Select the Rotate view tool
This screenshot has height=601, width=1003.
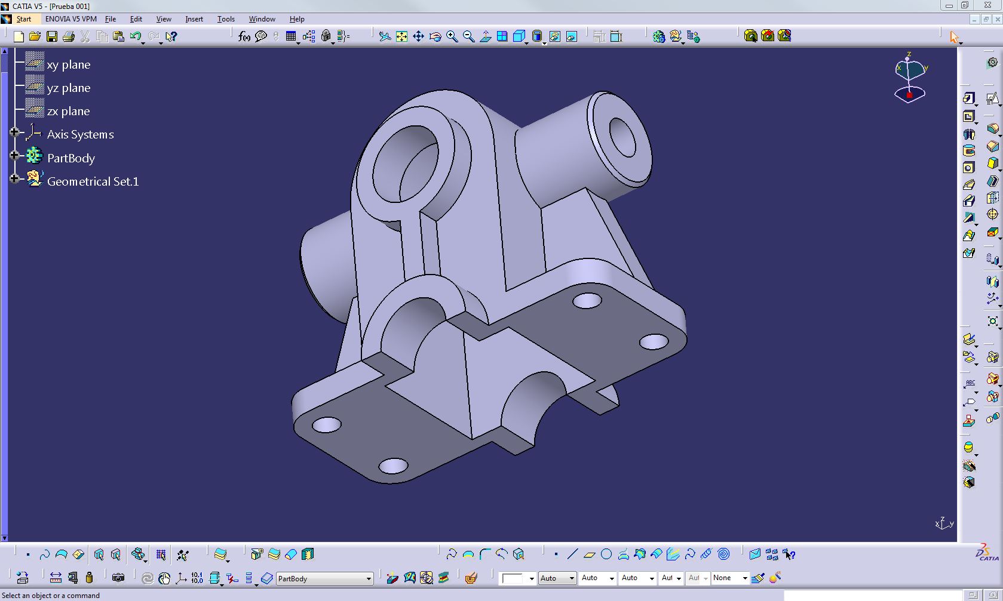435,36
